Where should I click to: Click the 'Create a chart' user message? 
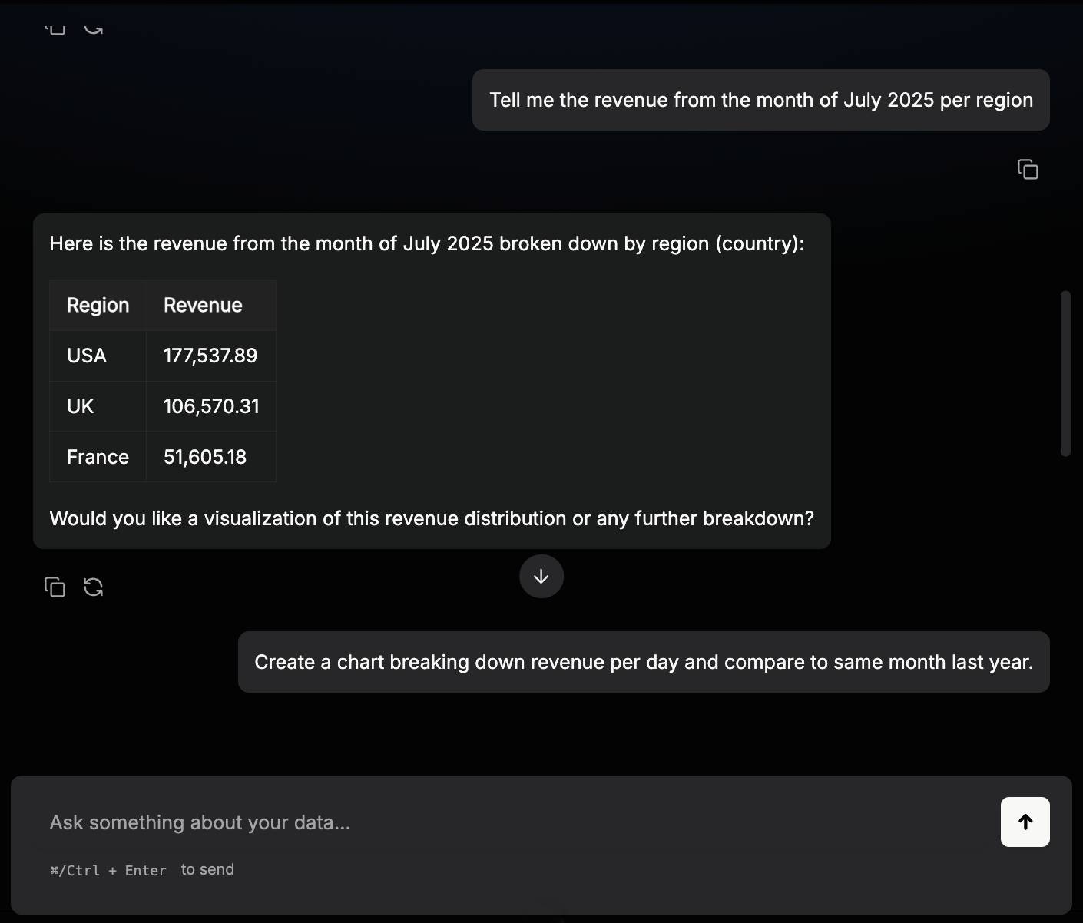[x=643, y=662]
